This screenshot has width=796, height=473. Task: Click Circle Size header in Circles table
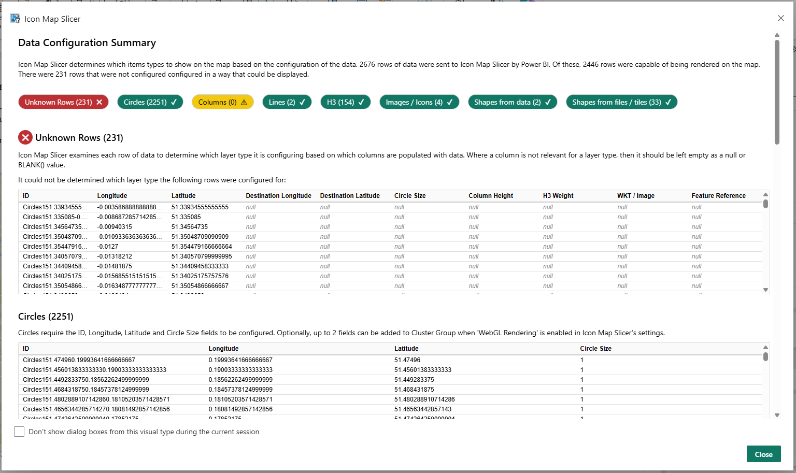[595, 349]
